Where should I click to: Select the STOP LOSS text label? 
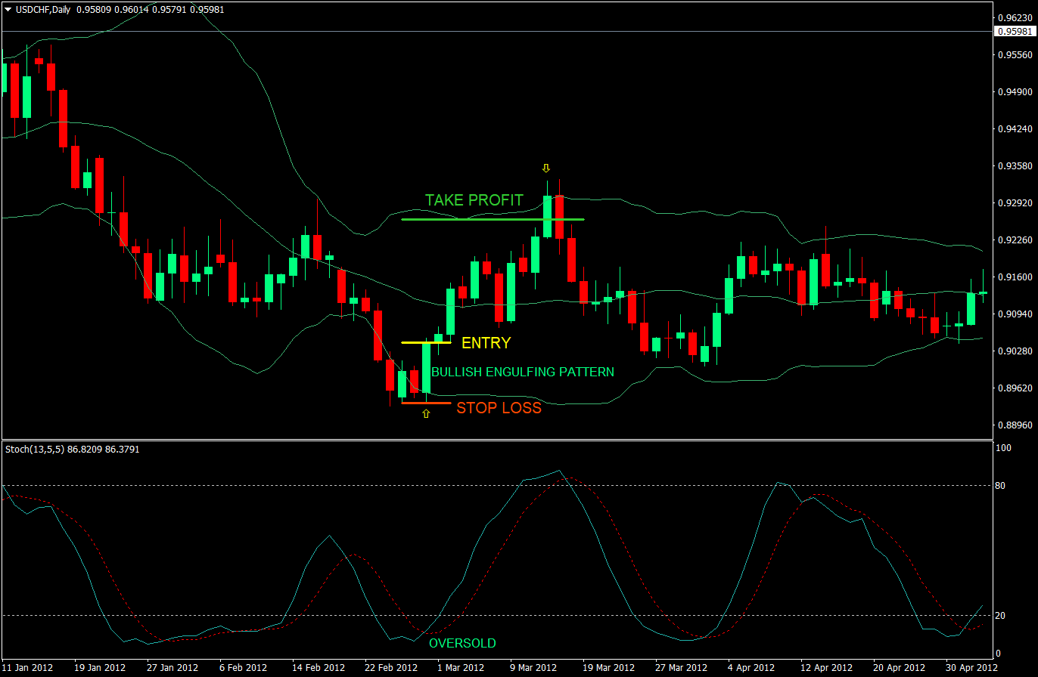[499, 408]
